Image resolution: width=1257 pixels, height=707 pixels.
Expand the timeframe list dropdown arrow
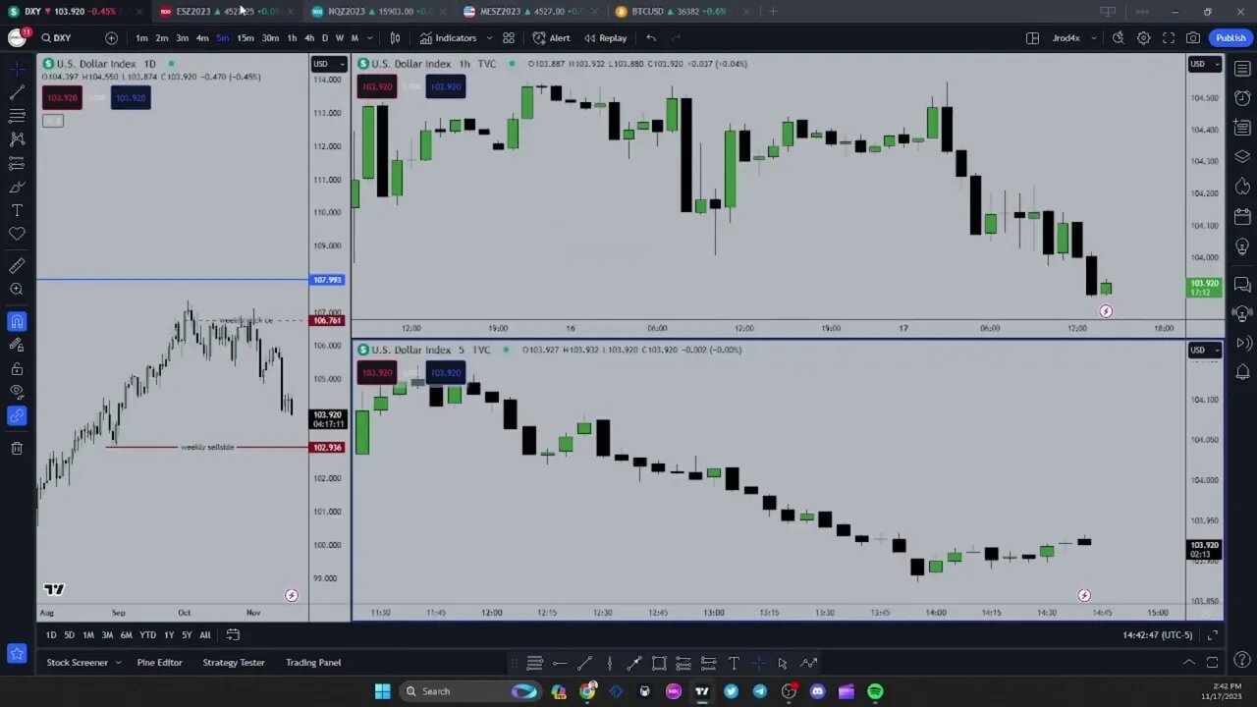pyautogui.click(x=368, y=38)
